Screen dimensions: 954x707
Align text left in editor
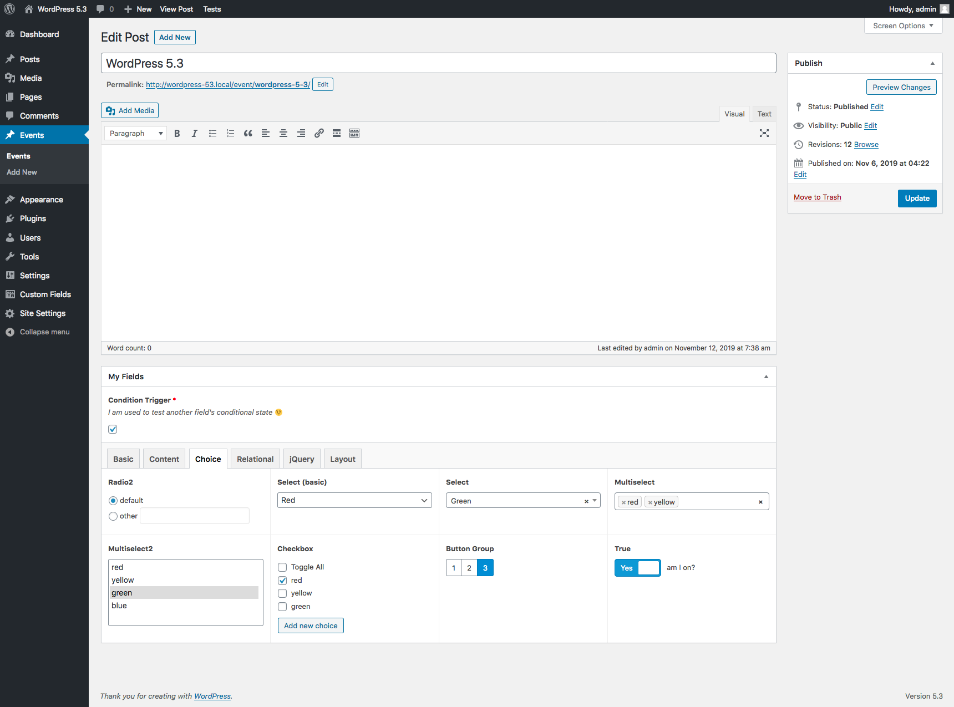pos(266,133)
